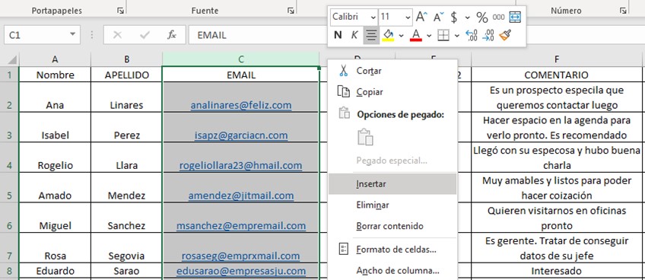Apply yellow fill color bucket
Screen dimensions: 645x280
[388, 36]
